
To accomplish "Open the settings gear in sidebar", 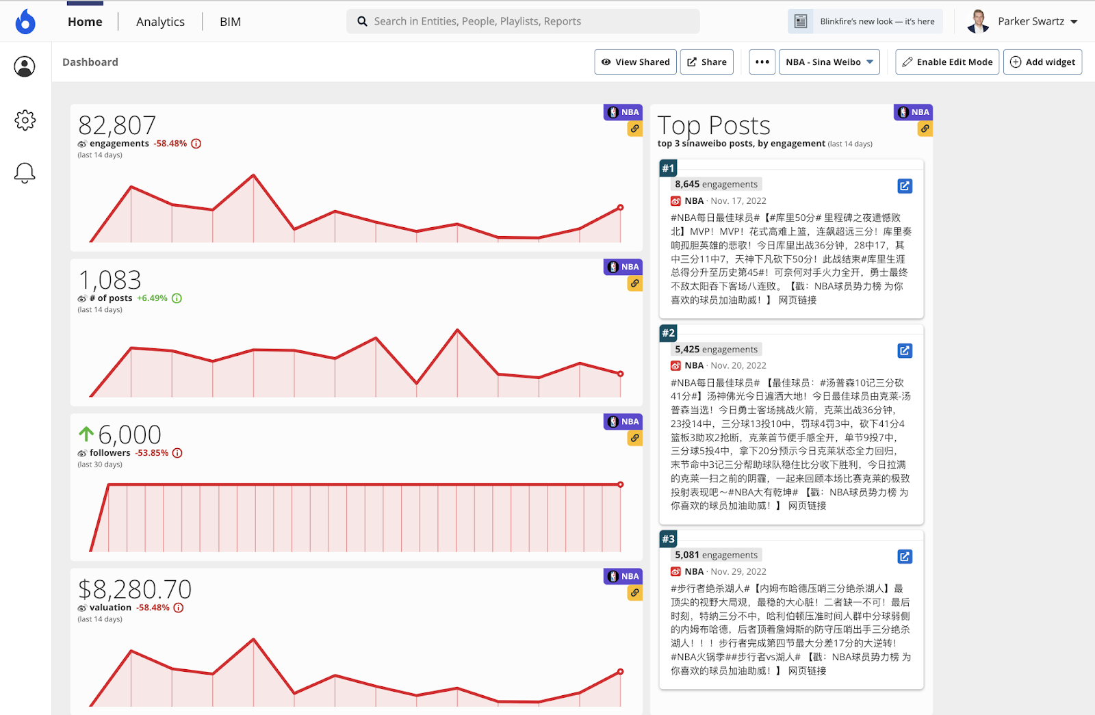I will click(x=25, y=120).
